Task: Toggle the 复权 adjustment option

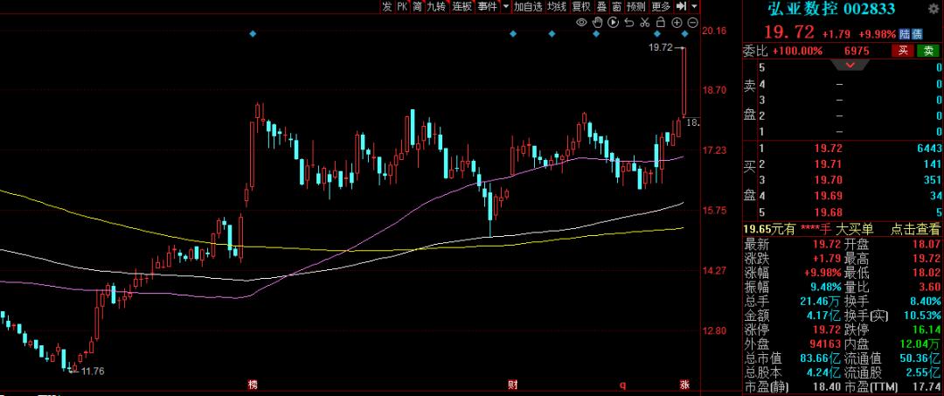Action: tap(580, 7)
